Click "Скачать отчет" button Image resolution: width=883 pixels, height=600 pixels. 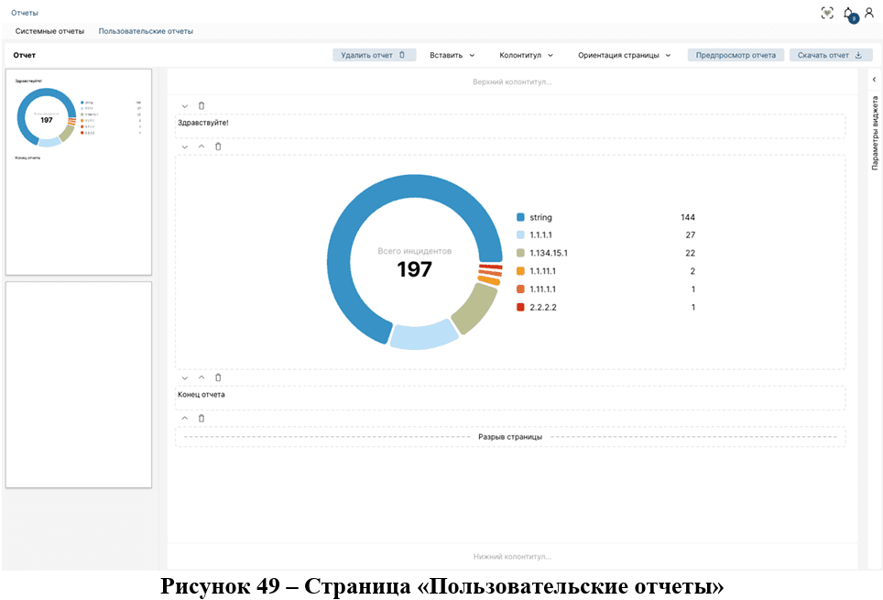click(830, 55)
